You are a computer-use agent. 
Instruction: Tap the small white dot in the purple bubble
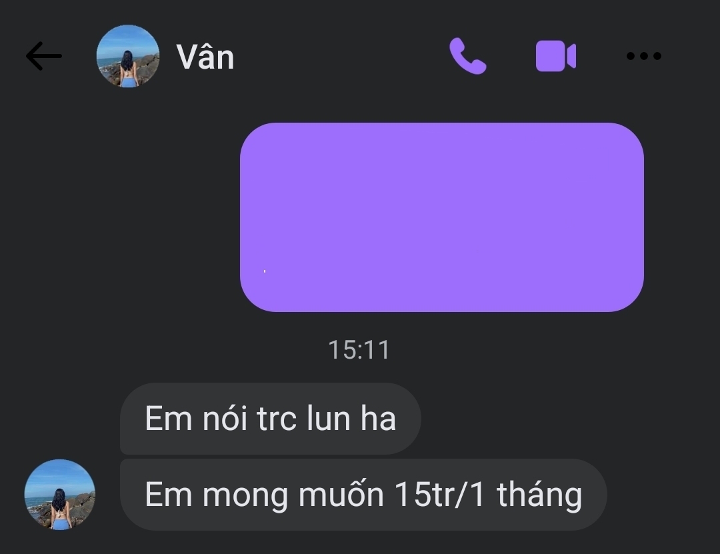click(x=265, y=271)
